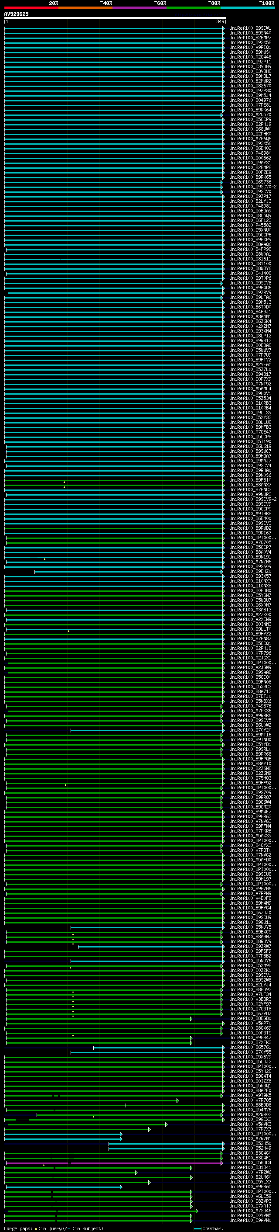
Task: Click the Large gaps legend text
Action: [x=54, y=1229]
